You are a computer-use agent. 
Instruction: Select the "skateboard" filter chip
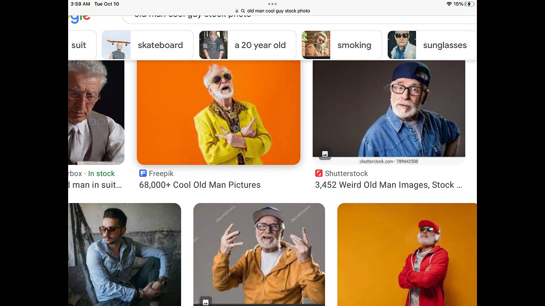[147, 45]
